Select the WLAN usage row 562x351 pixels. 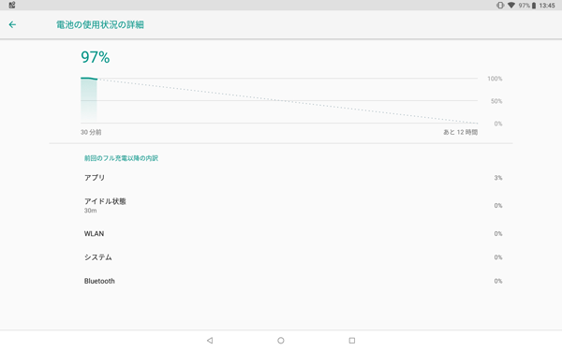click(281, 233)
